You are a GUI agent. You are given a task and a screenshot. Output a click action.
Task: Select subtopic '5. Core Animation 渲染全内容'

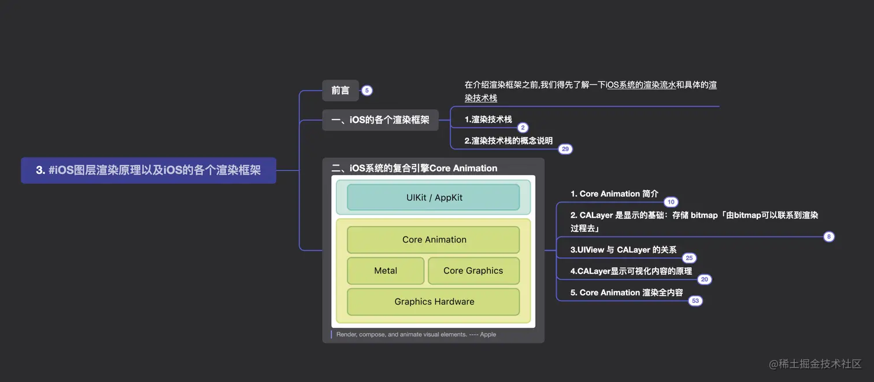click(x=627, y=293)
